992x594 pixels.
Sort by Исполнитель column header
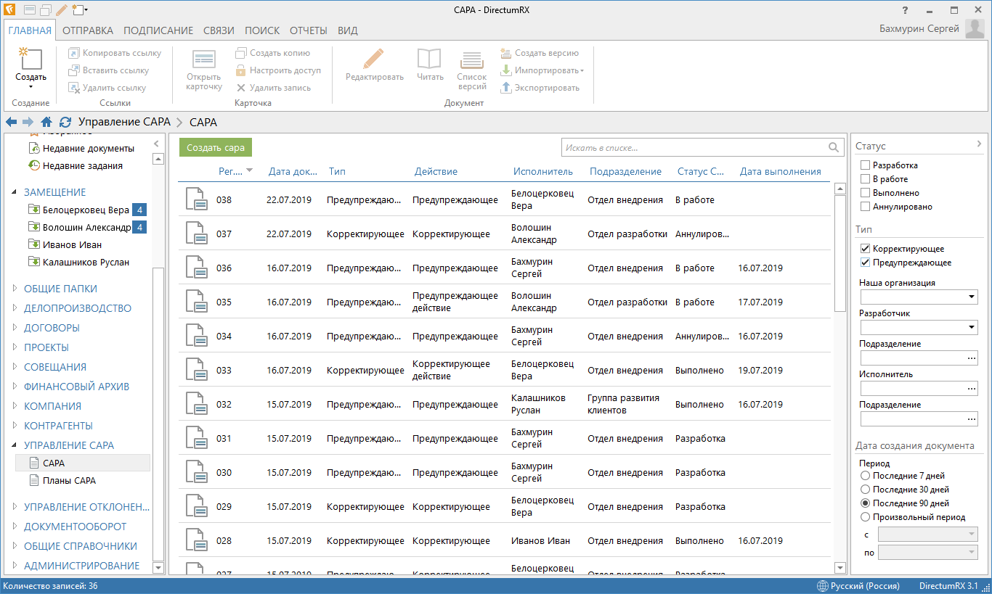543,172
